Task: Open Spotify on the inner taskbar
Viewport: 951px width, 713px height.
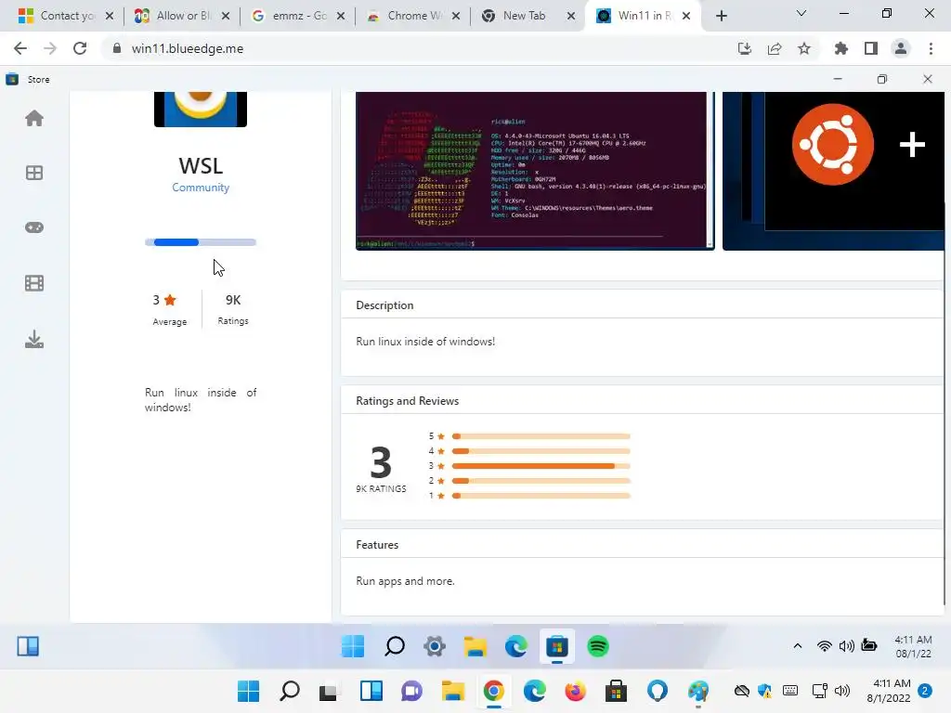Action: (598, 646)
